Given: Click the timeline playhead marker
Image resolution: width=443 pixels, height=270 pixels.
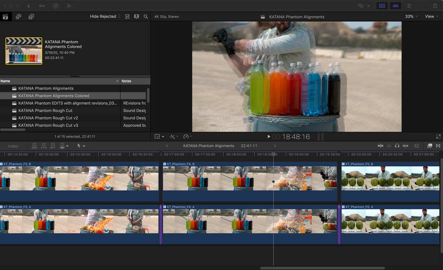Looking at the screenshot, I should point(274,153).
